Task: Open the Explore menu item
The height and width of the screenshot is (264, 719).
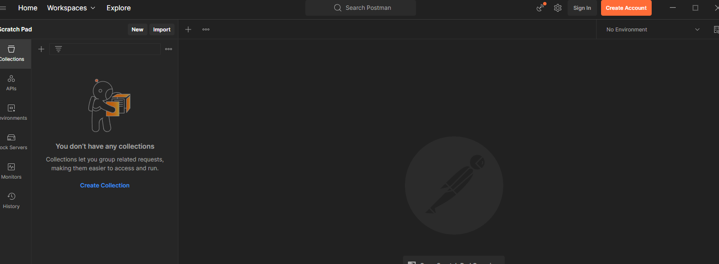Action: (118, 8)
